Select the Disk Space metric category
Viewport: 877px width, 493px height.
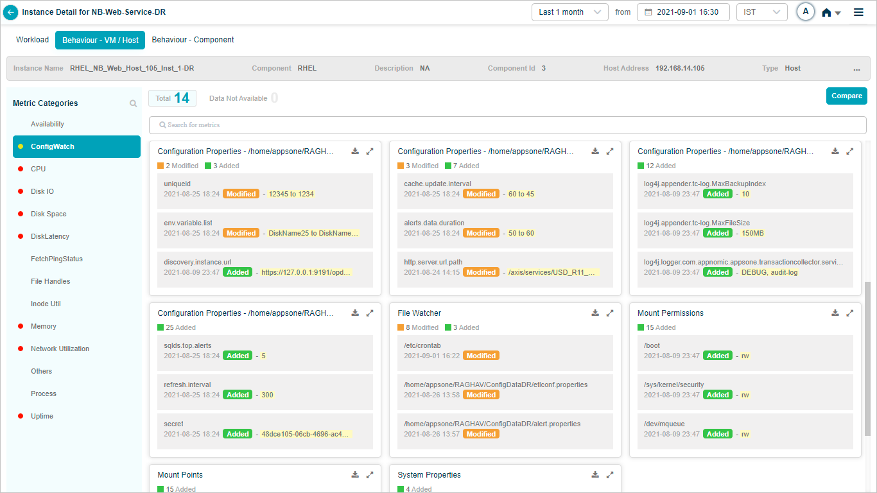pos(49,214)
